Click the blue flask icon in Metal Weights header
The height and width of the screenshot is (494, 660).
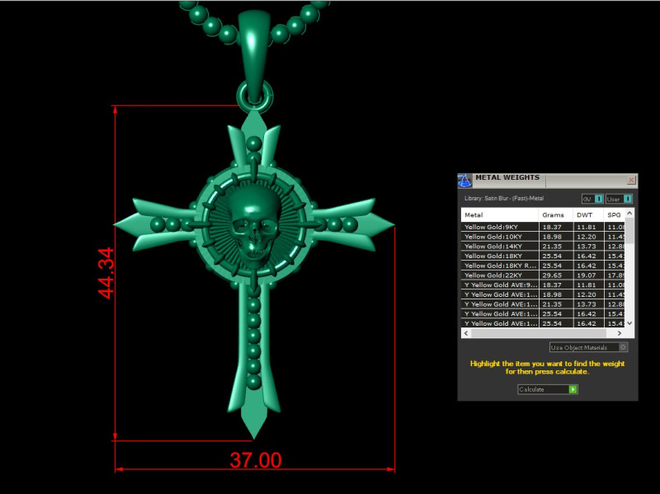[464, 180]
